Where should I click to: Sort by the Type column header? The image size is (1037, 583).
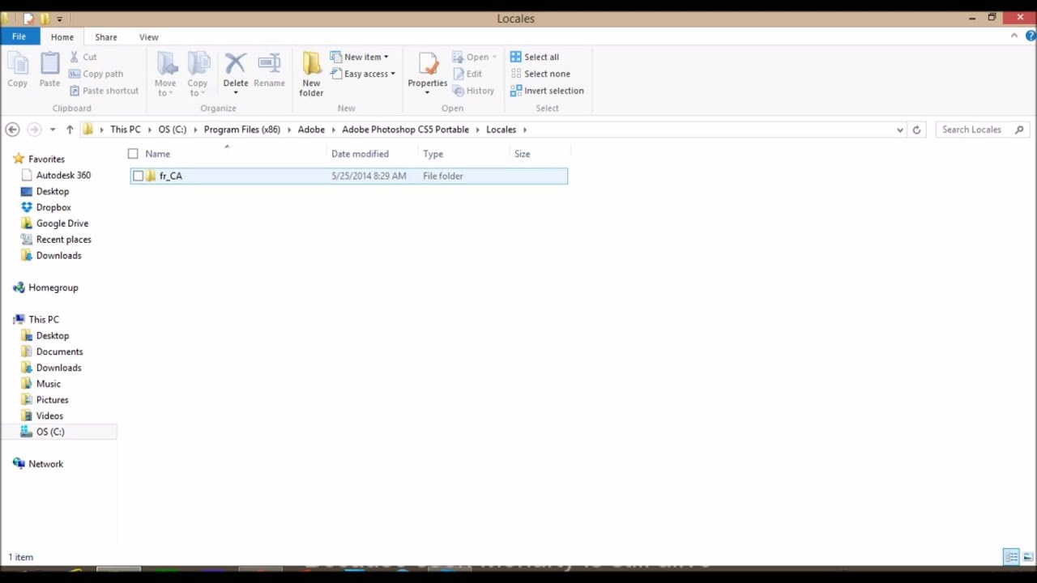465,154
